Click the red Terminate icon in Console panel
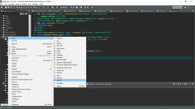The image size is (195, 109). pos(183,84)
